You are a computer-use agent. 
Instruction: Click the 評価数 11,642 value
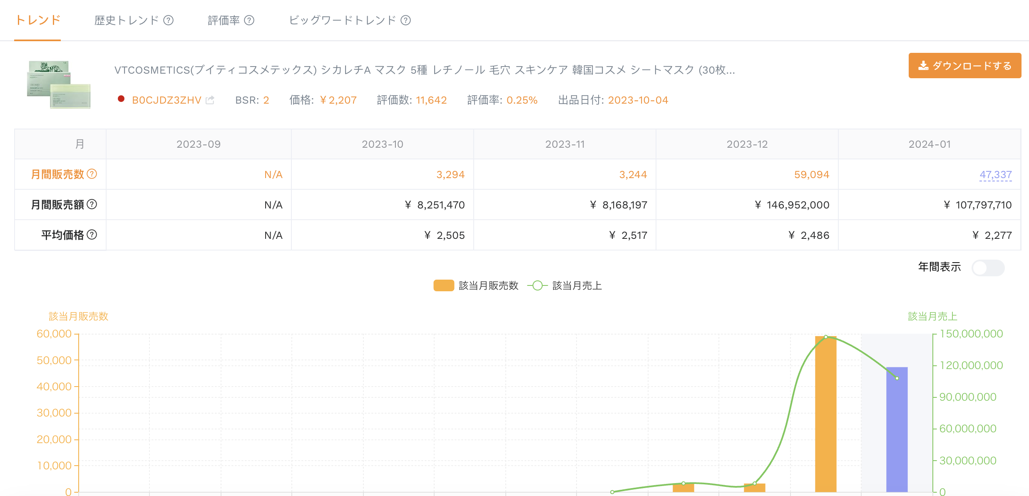[431, 100]
